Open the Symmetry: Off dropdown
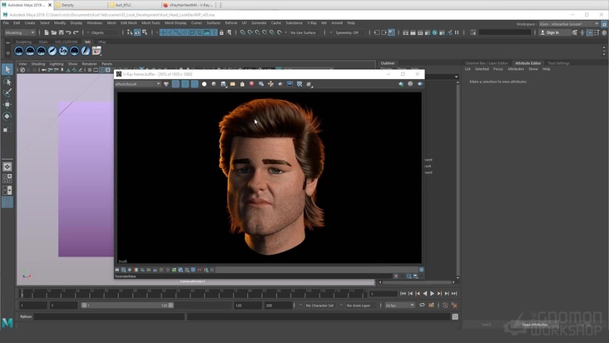The image size is (609, 343). pyautogui.click(x=346, y=32)
